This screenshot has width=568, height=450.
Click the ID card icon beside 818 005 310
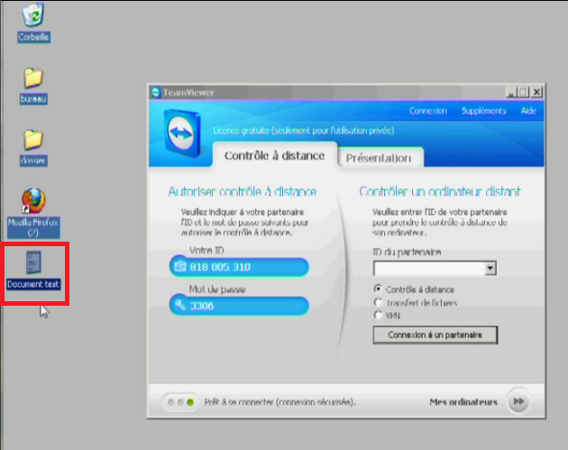pyautogui.click(x=179, y=266)
